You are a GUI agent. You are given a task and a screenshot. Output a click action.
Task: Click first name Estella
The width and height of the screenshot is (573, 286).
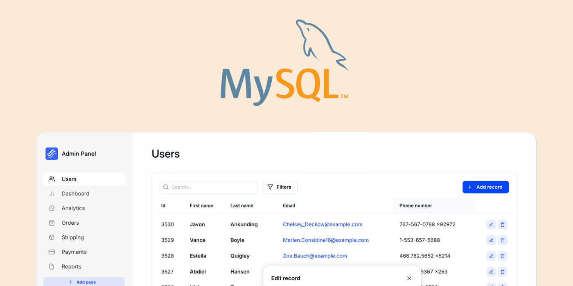(198, 256)
